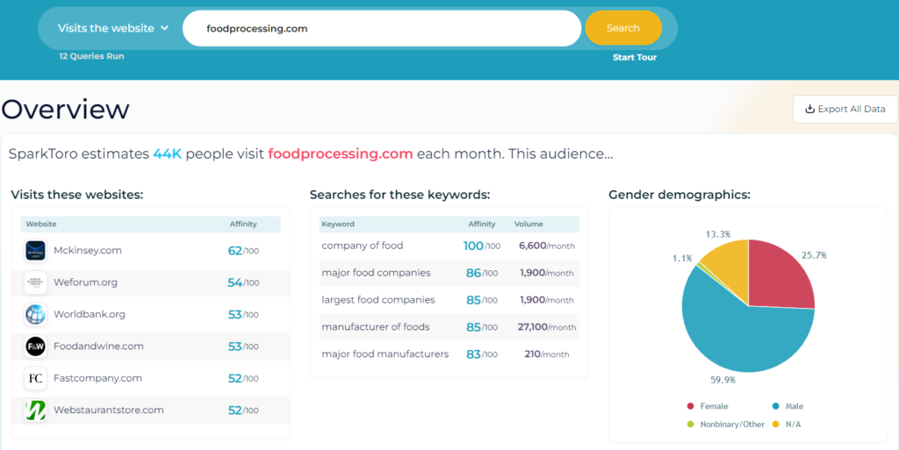The image size is (899, 450).
Task: Expand the query type chevron arrow
Action: tap(164, 28)
